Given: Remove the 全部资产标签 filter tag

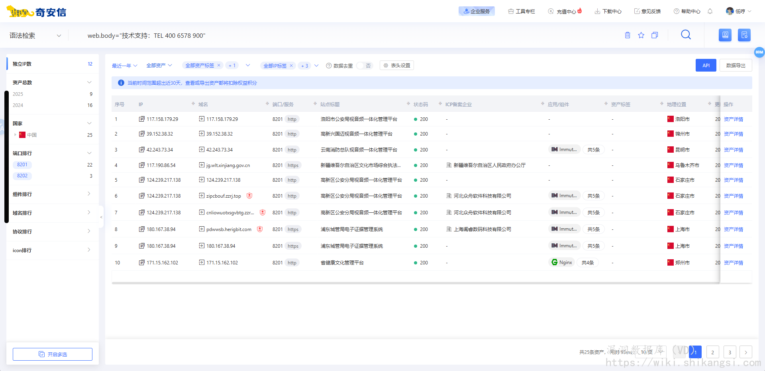Looking at the screenshot, I should pos(219,65).
